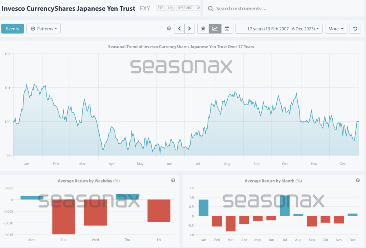Expand the 17 years date range dropdown
Screen dimensions: 366x248
(279, 29)
